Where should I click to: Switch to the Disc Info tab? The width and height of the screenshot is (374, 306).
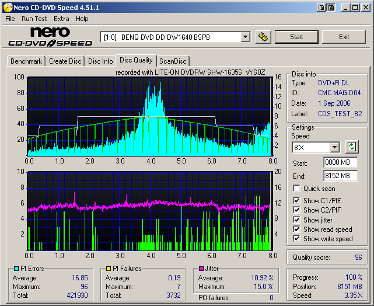100,61
